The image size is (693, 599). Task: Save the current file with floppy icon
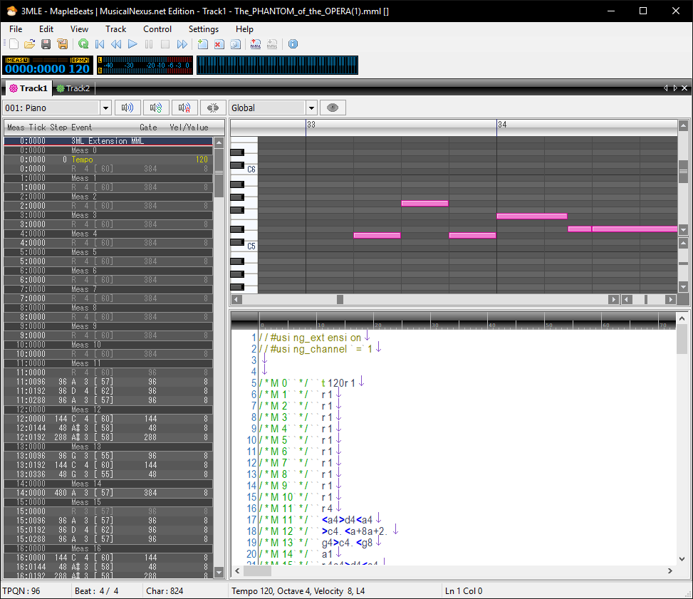pyautogui.click(x=46, y=43)
